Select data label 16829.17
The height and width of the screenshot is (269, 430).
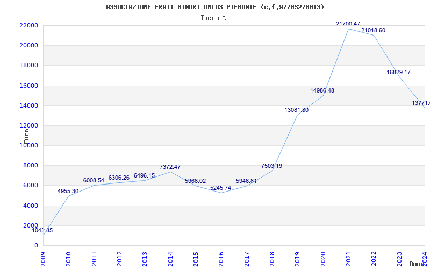tap(398, 73)
